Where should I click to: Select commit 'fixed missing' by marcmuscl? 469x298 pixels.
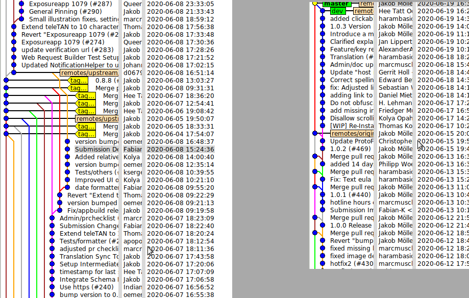[x=352, y=249]
